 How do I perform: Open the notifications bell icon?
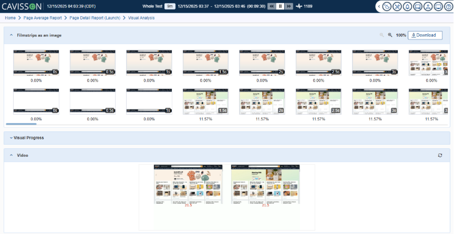point(407,6)
